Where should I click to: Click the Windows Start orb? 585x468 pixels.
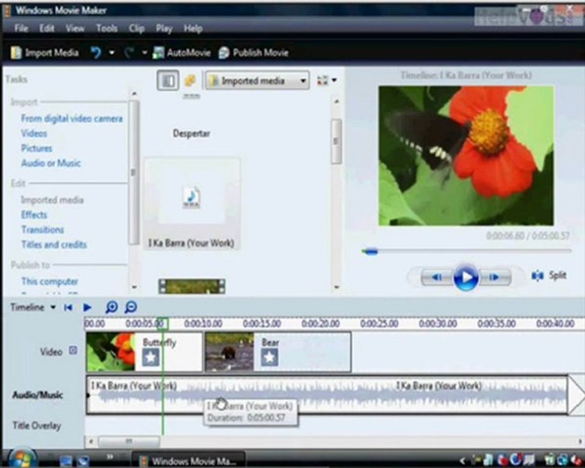click(21, 458)
